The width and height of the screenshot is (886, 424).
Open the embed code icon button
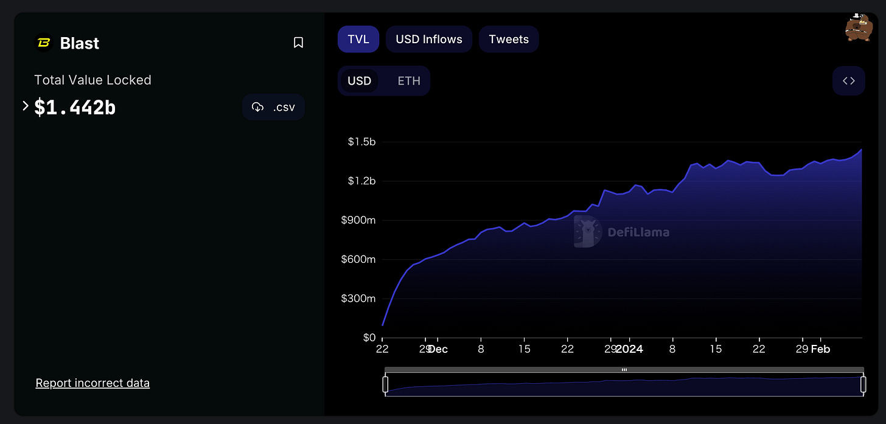pos(849,81)
